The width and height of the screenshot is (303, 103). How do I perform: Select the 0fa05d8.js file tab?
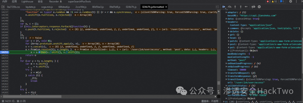(x=115, y=7)
